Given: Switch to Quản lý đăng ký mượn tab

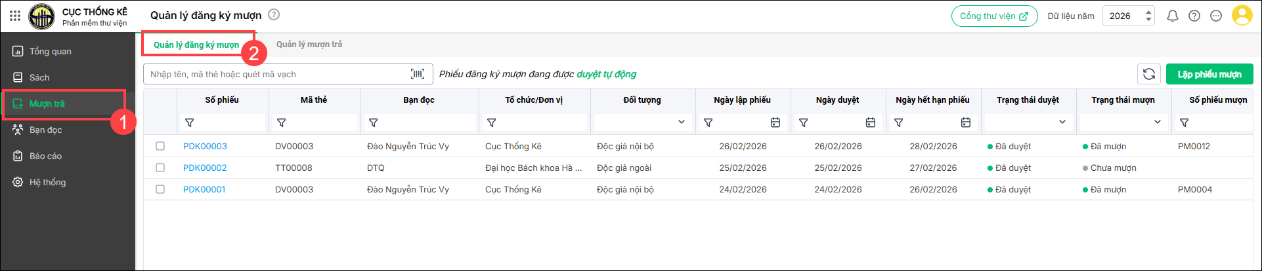Looking at the screenshot, I should tap(196, 45).
